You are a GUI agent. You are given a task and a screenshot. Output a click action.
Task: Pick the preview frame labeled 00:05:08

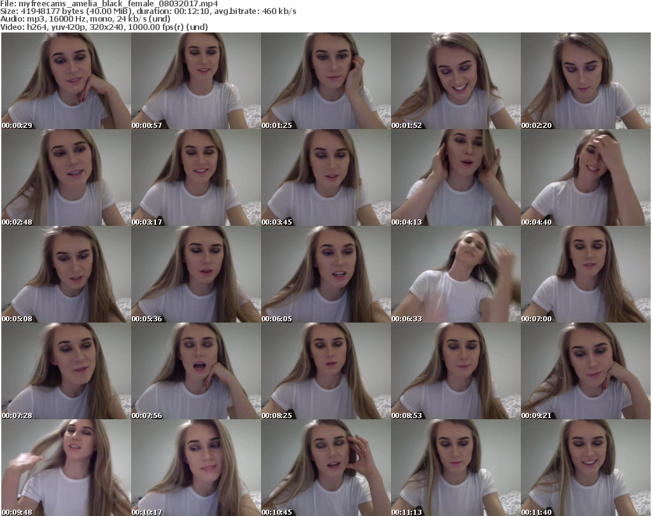pyautogui.click(x=66, y=275)
